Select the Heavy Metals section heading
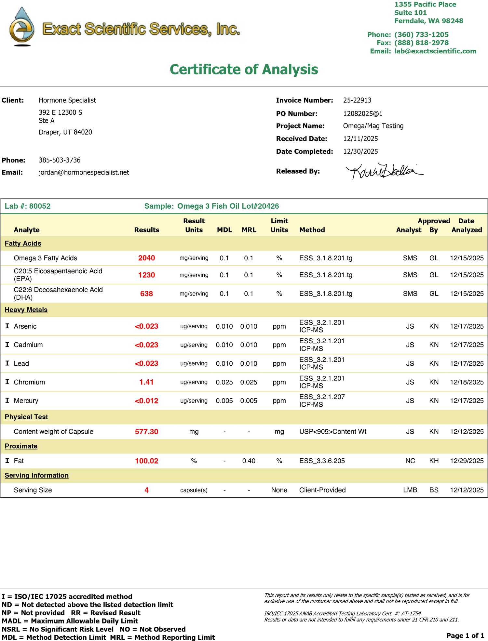Viewport: 488px width, 641px height. [x=26, y=310]
